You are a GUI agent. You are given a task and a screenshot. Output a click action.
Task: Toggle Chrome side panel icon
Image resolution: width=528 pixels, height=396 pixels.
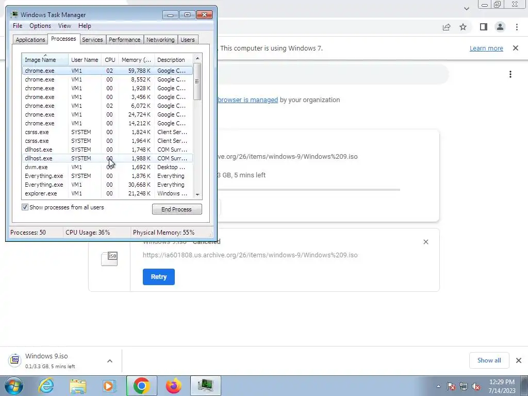tap(484, 27)
